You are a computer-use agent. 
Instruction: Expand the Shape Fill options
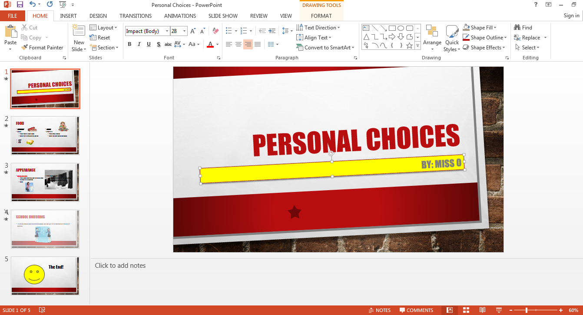tap(480, 28)
